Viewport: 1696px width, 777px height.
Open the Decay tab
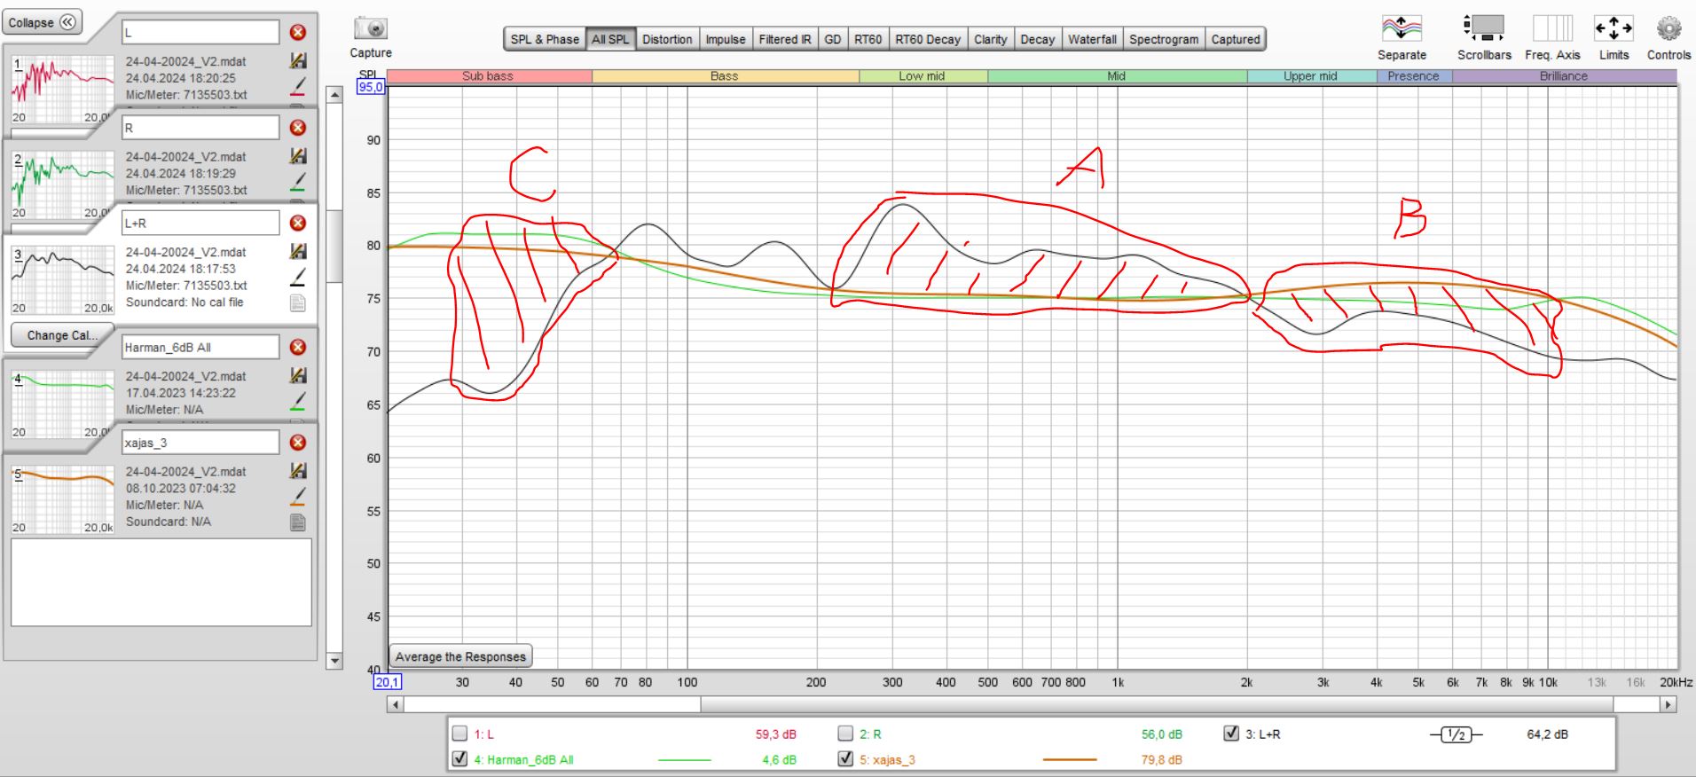1038,39
